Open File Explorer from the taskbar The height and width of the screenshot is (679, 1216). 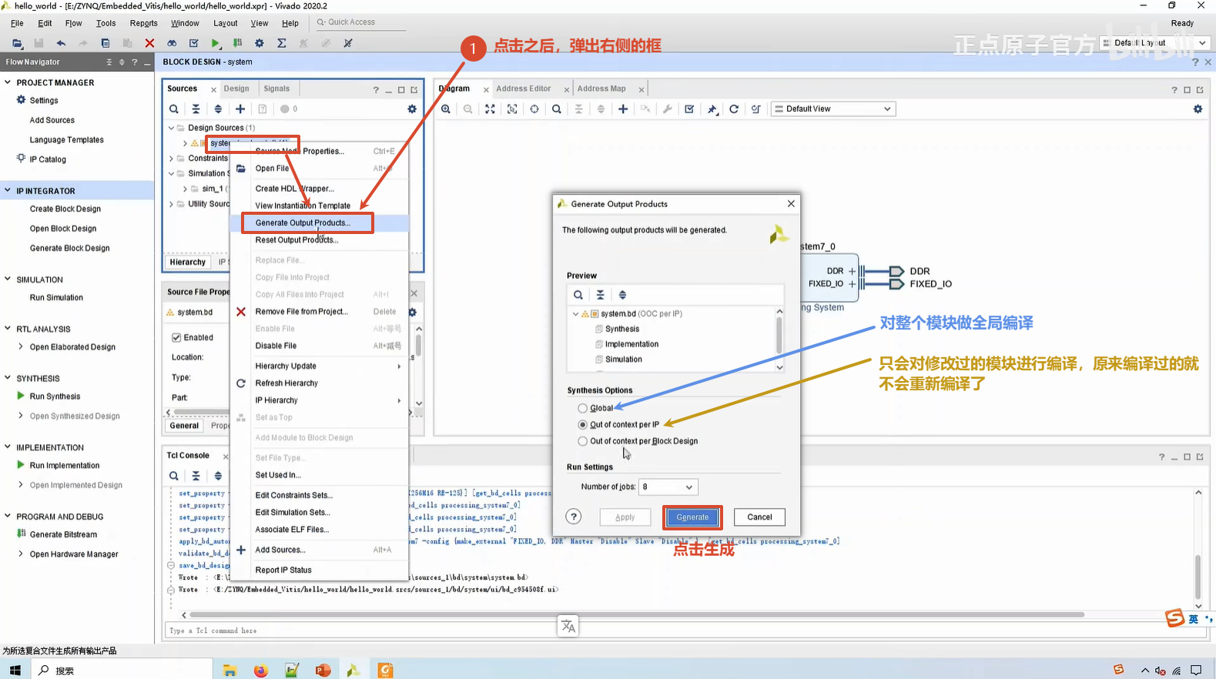(x=229, y=671)
